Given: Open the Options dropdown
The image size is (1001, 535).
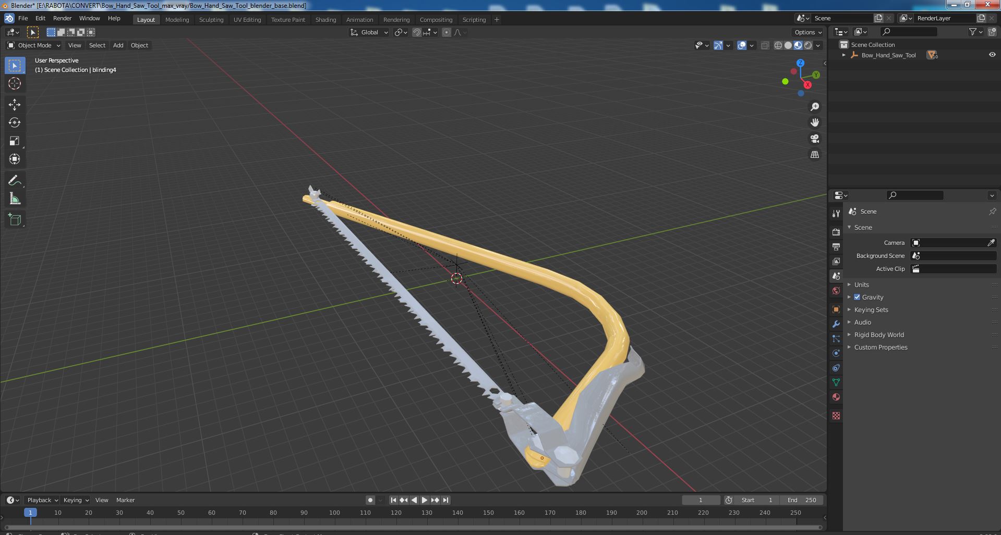Looking at the screenshot, I should tap(808, 32).
